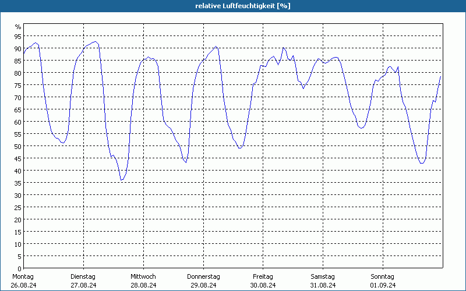This screenshot has width=466, height=291.
Task: Click the y-axis value '5'
Action: (20, 257)
